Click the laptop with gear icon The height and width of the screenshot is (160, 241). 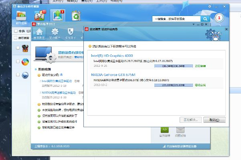click(x=45, y=54)
